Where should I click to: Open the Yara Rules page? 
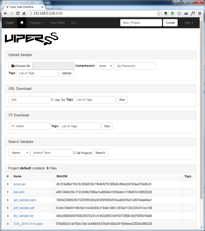click(57, 23)
